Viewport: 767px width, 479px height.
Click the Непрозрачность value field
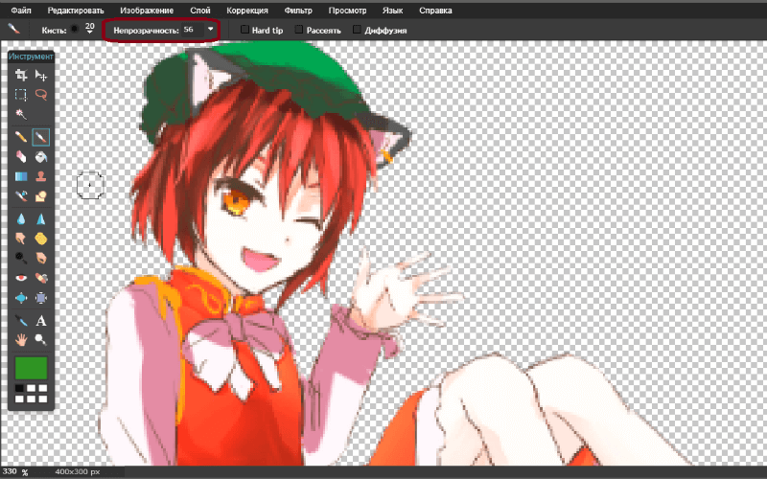tap(189, 30)
